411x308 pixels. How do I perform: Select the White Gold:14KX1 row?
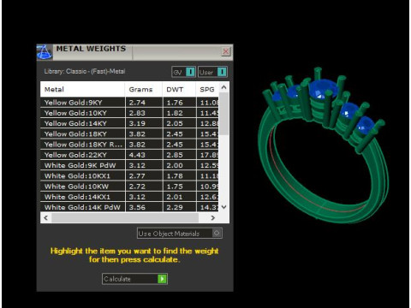(130, 197)
